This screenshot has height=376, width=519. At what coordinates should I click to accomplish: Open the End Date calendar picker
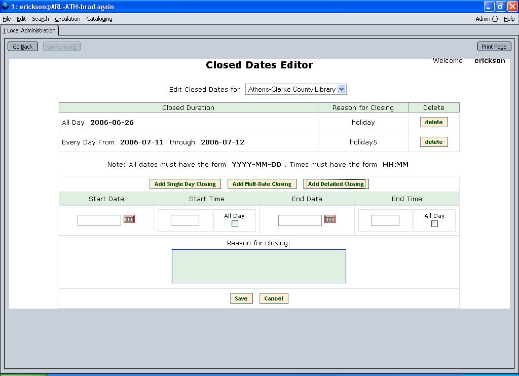(330, 219)
